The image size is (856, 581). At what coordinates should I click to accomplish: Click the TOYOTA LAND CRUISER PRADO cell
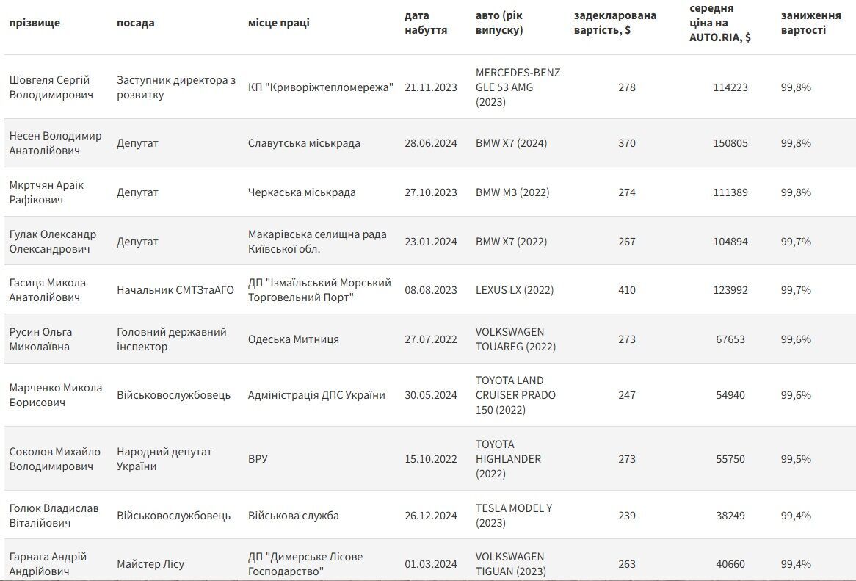(515, 394)
